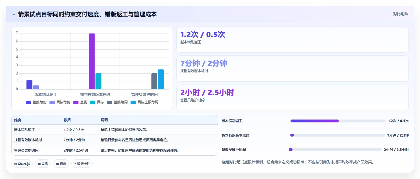
Task: Click the 管理员维护时间 progress bar
Action: [x=335, y=150]
